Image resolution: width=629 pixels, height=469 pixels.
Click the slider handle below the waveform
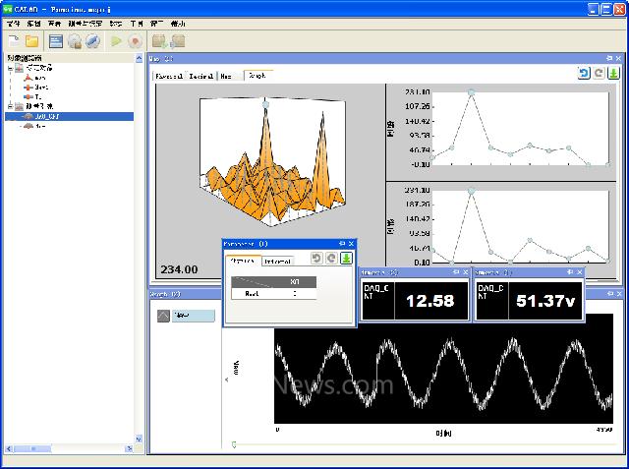pyautogui.click(x=233, y=444)
